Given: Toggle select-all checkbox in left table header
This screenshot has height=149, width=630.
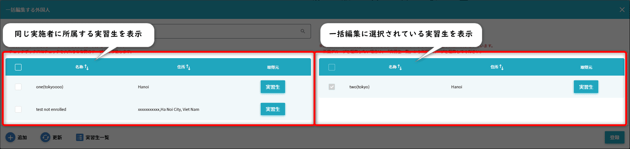Looking at the screenshot, I should (x=18, y=67).
